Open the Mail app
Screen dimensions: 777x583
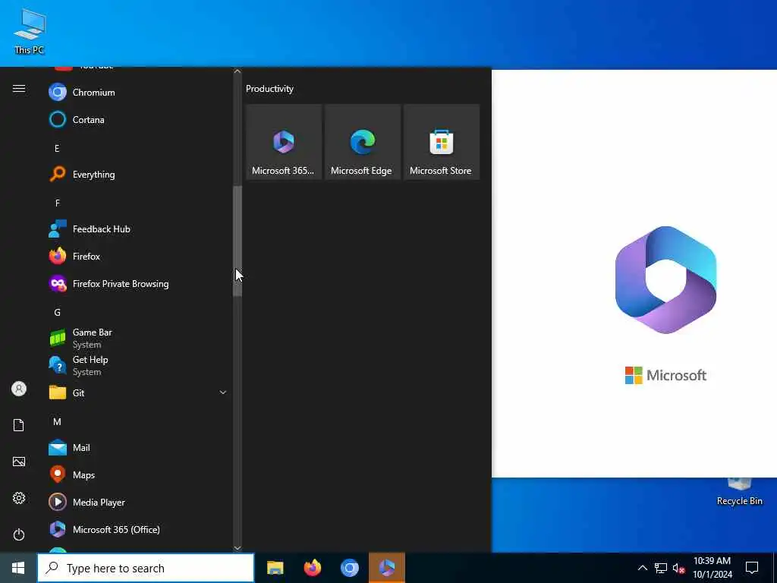tap(138, 448)
